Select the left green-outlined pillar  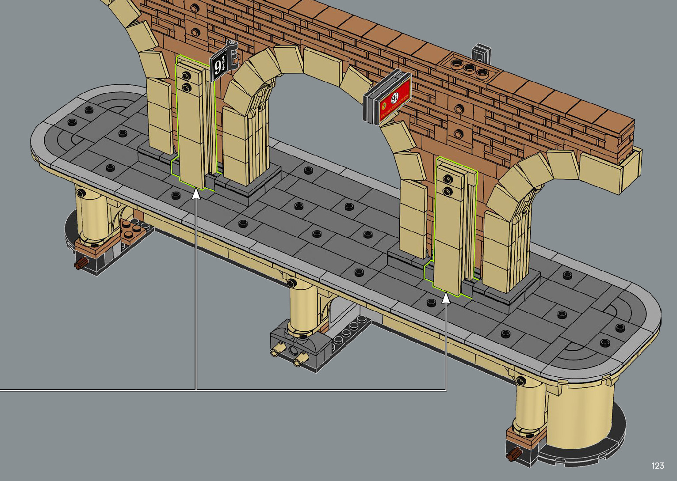pos(191,128)
